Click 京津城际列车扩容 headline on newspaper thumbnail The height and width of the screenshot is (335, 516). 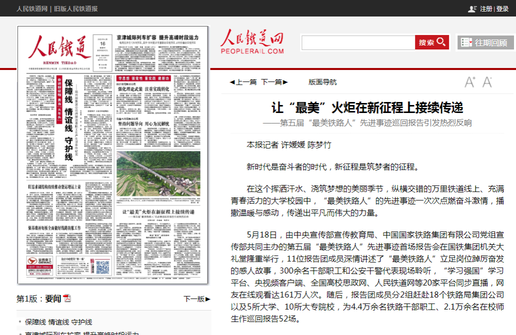pyautogui.click(x=157, y=37)
